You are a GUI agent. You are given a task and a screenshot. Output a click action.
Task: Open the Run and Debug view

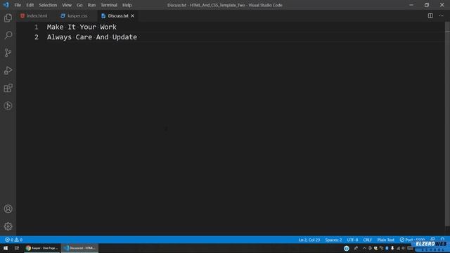pyautogui.click(x=8, y=70)
